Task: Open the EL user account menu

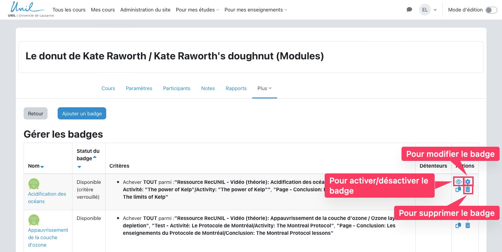Action: point(428,10)
